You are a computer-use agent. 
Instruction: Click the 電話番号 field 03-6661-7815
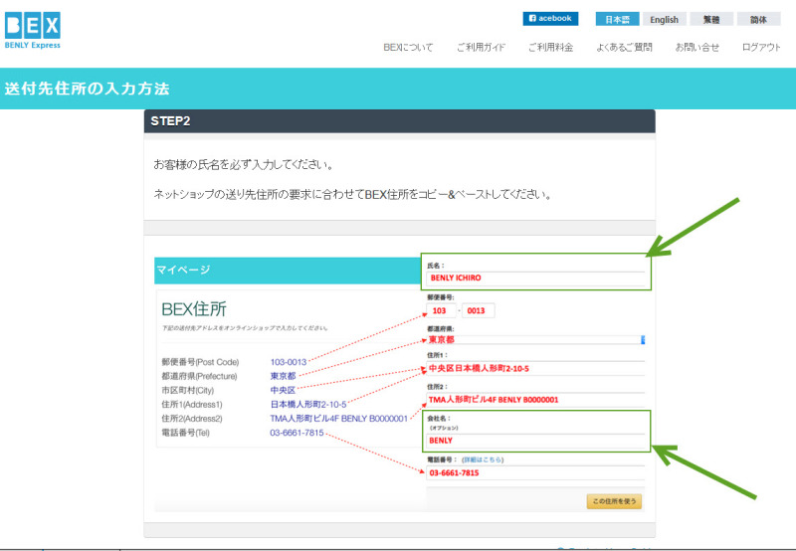click(x=535, y=472)
